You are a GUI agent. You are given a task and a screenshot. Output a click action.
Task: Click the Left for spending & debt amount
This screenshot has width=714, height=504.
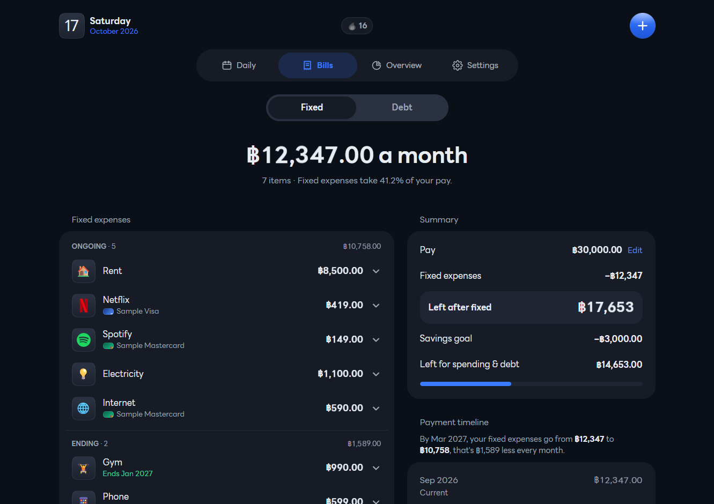[619, 365]
